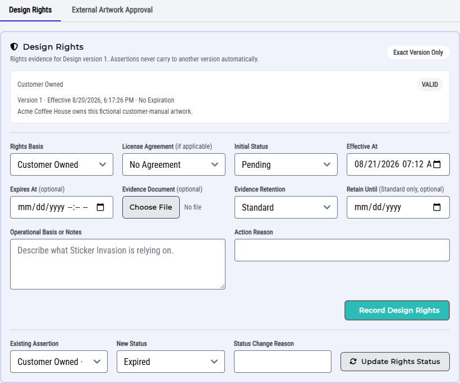Open the External Artwork Approval tab
The height and width of the screenshot is (383, 460).
click(x=112, y=10)
